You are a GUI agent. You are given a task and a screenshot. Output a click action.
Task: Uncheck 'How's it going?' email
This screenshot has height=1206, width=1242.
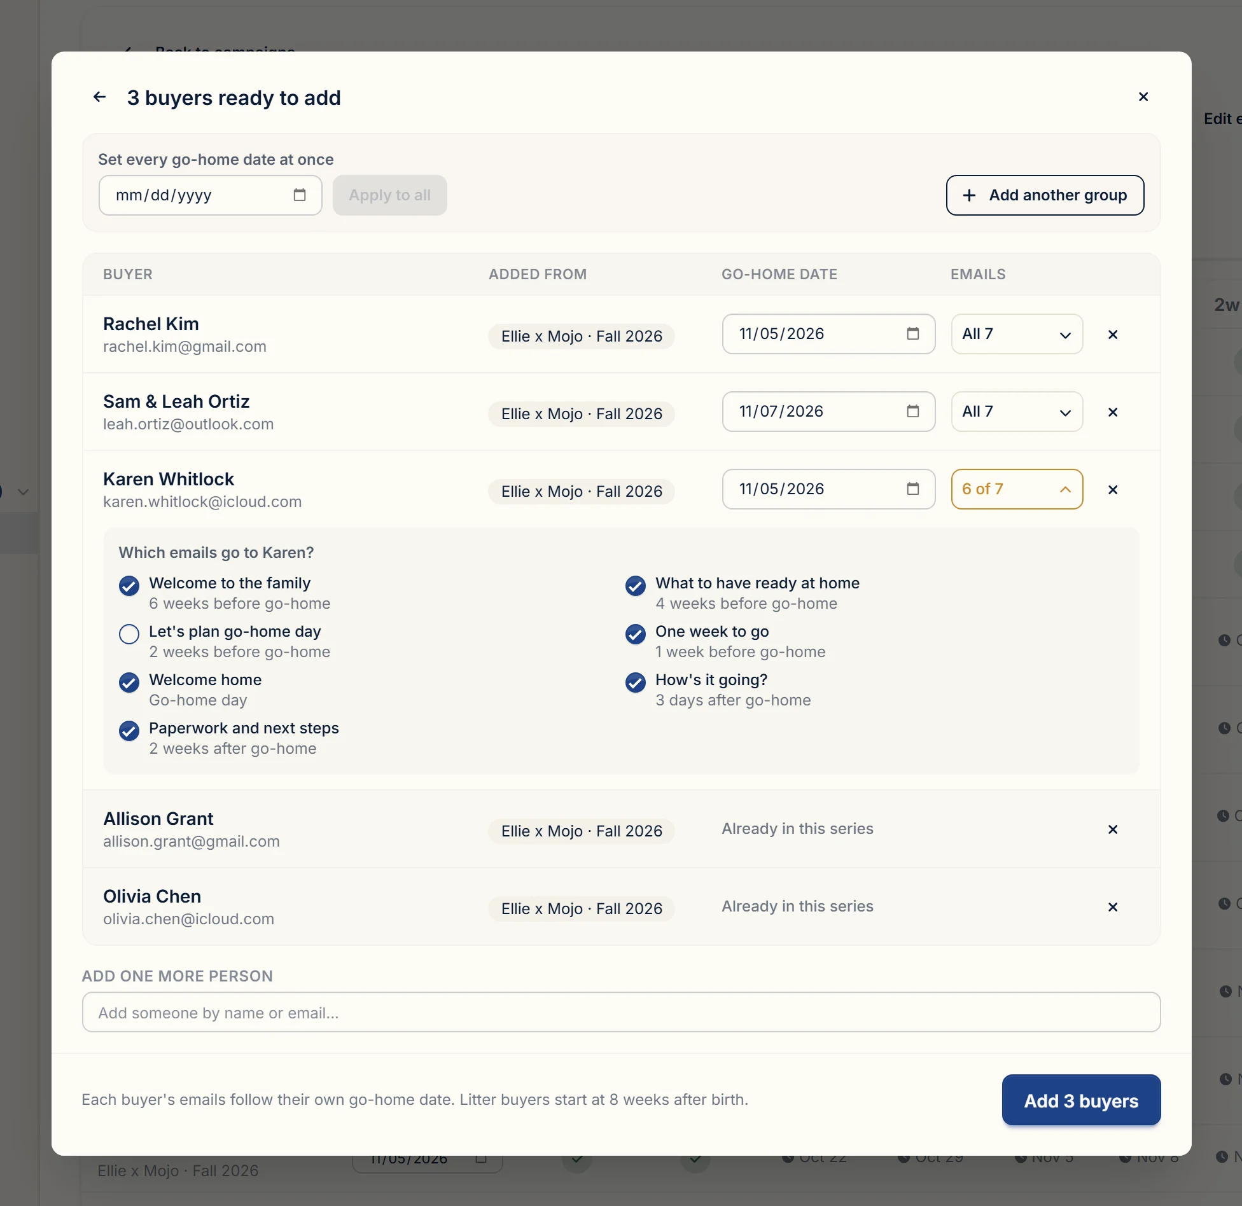636,683
